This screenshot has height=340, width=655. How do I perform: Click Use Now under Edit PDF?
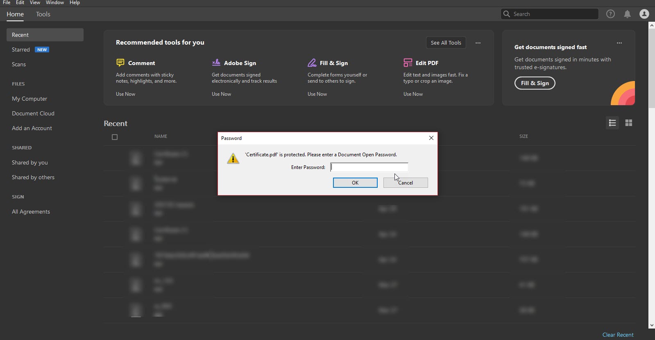point(413,94)
